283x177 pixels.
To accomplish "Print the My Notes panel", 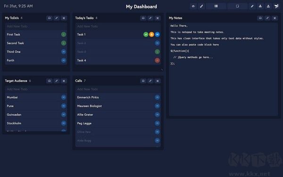I will coord(260,18).
